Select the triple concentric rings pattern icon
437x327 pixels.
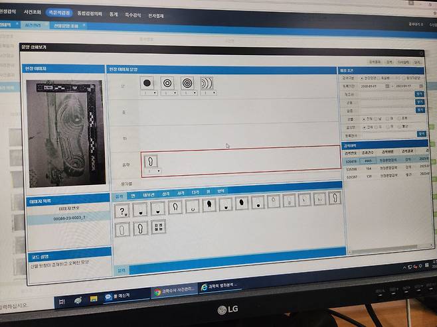click(x=187, y=84)
